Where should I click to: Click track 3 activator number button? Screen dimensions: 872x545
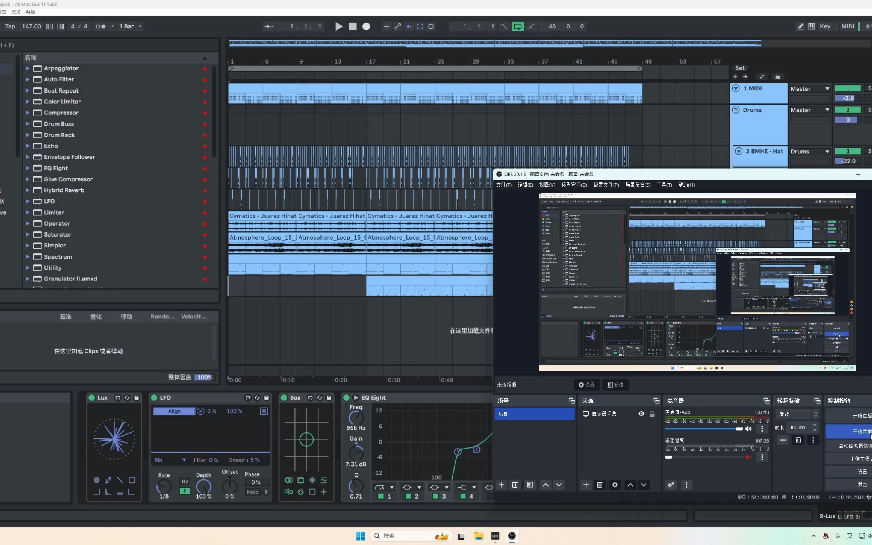(848, 151)
